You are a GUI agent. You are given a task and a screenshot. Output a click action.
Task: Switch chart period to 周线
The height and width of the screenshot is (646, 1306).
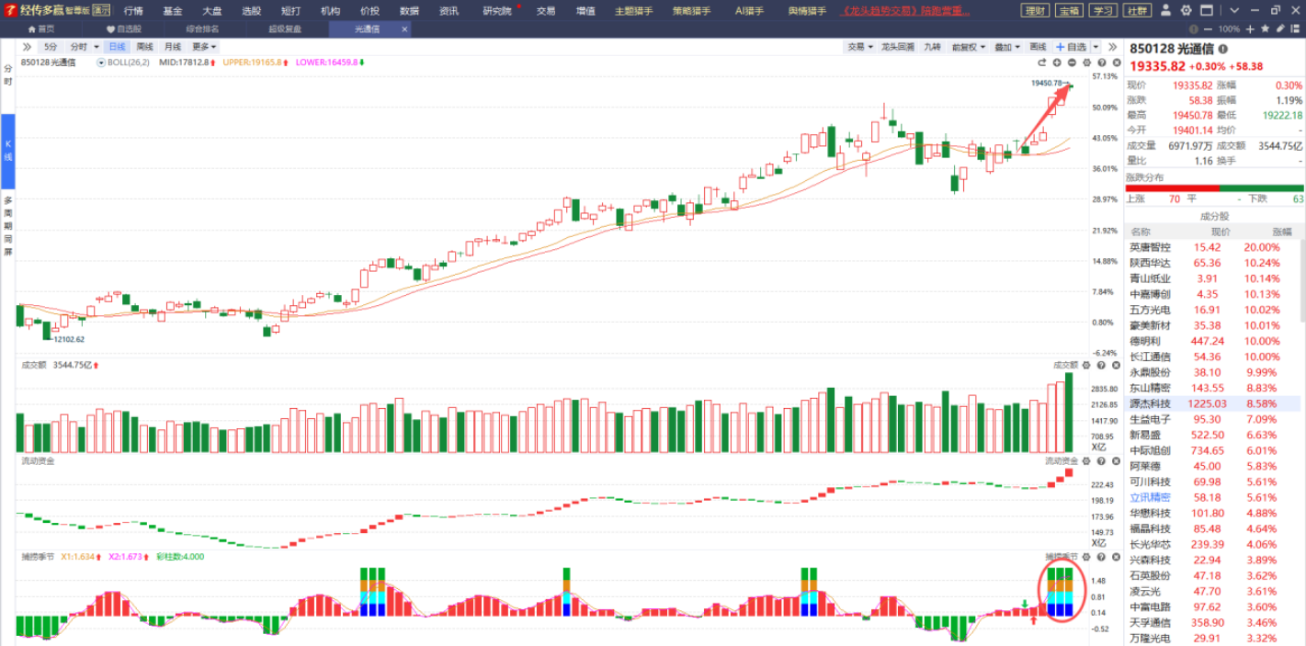pyautogui.click(x=145, y=47)
